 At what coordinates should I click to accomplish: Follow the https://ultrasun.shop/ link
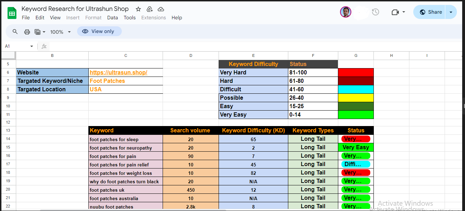click(x=118, y=72)
